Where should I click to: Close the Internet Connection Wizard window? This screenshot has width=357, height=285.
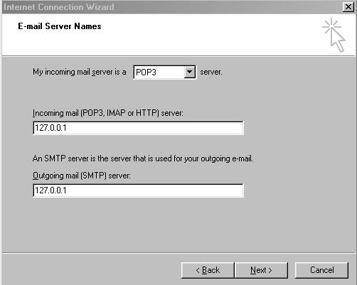click(x=348, y=7)
